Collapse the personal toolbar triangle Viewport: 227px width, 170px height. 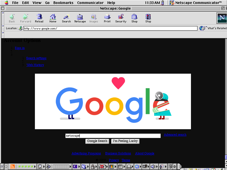click(x=3, y=33)
